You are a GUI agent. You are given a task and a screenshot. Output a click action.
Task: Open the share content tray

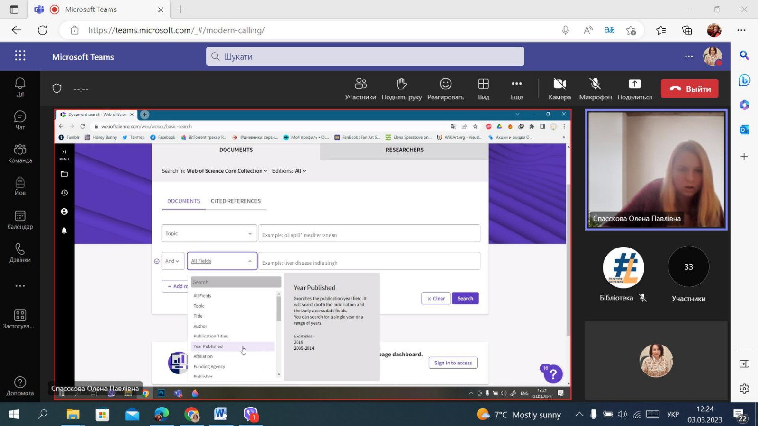pyautogui.click(x=634, y=89)
